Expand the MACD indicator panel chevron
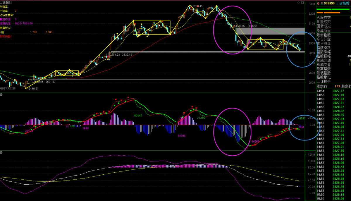 tap(1, 95)
